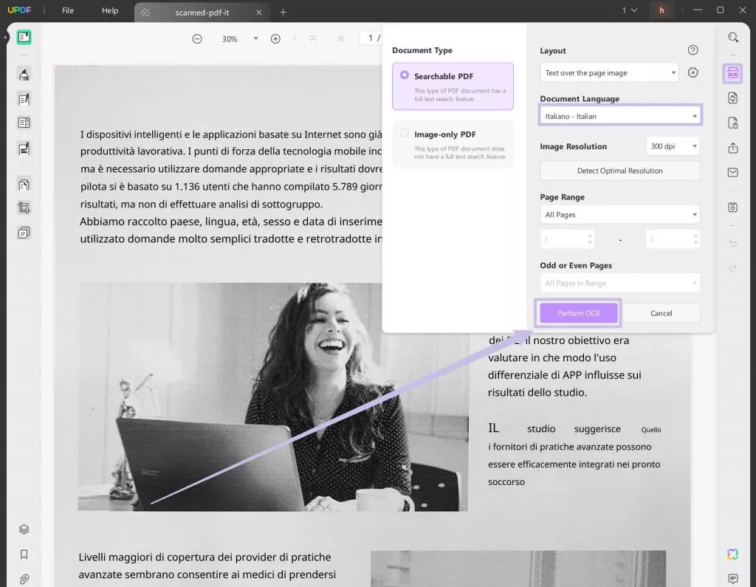Toggle the OCR tool icon in right sidebar
756x587 pixels.
733,73
